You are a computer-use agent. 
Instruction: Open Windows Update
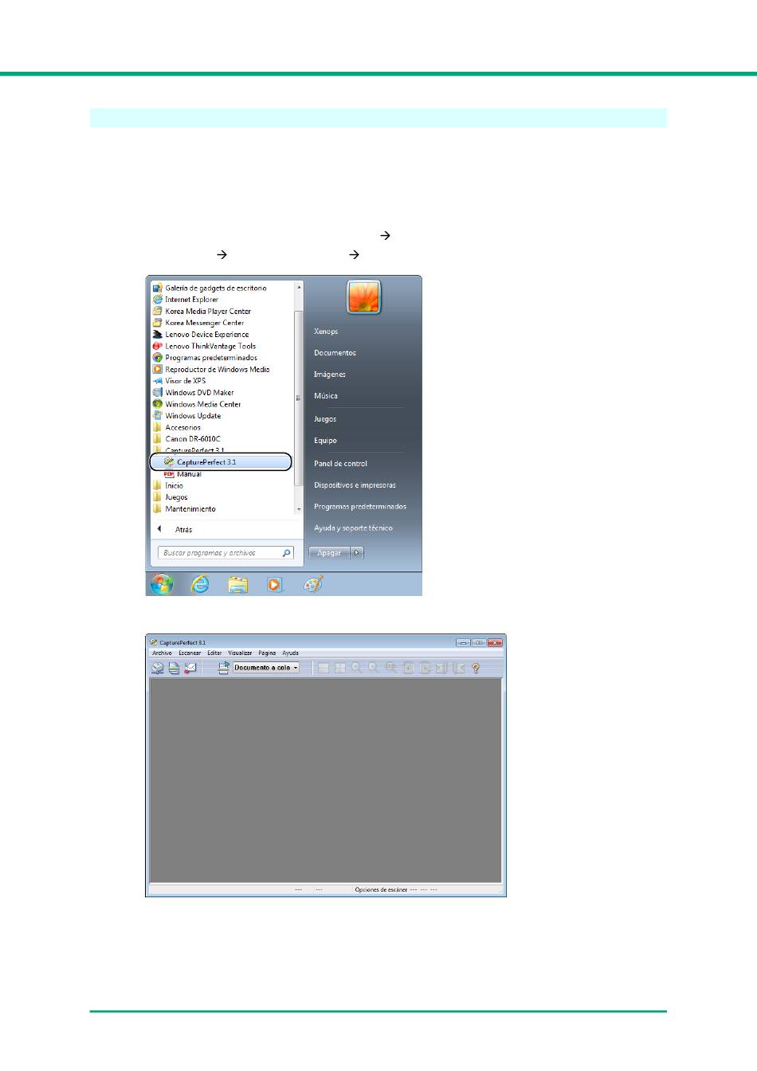point(187,416)
